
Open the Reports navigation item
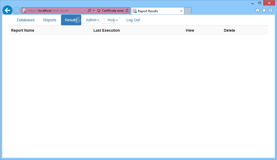[x=50, y=20]
